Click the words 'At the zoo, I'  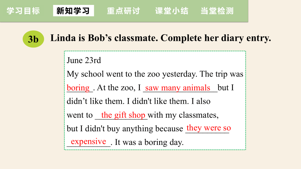point(119,88)
